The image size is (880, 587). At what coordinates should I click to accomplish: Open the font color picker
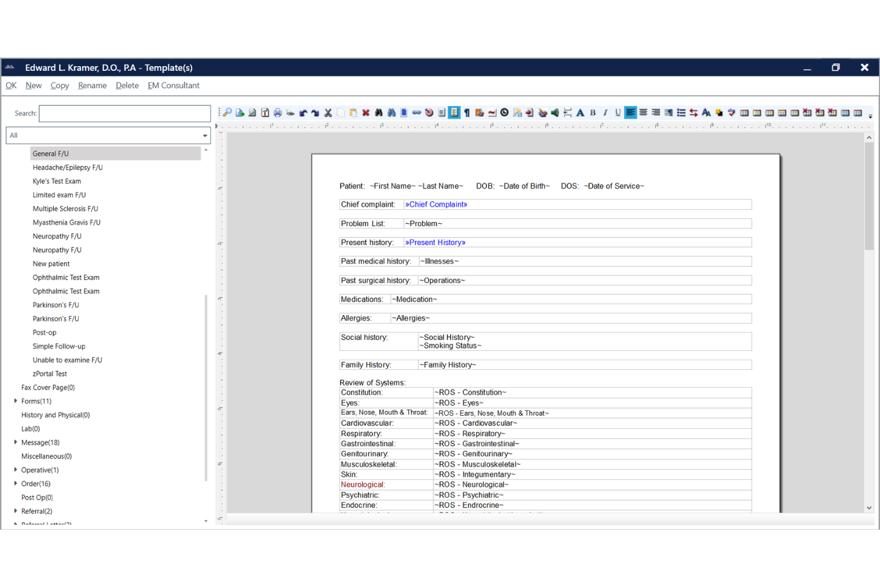[580, 112]
